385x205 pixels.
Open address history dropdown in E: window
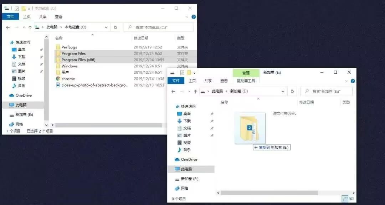coord(283,92)
